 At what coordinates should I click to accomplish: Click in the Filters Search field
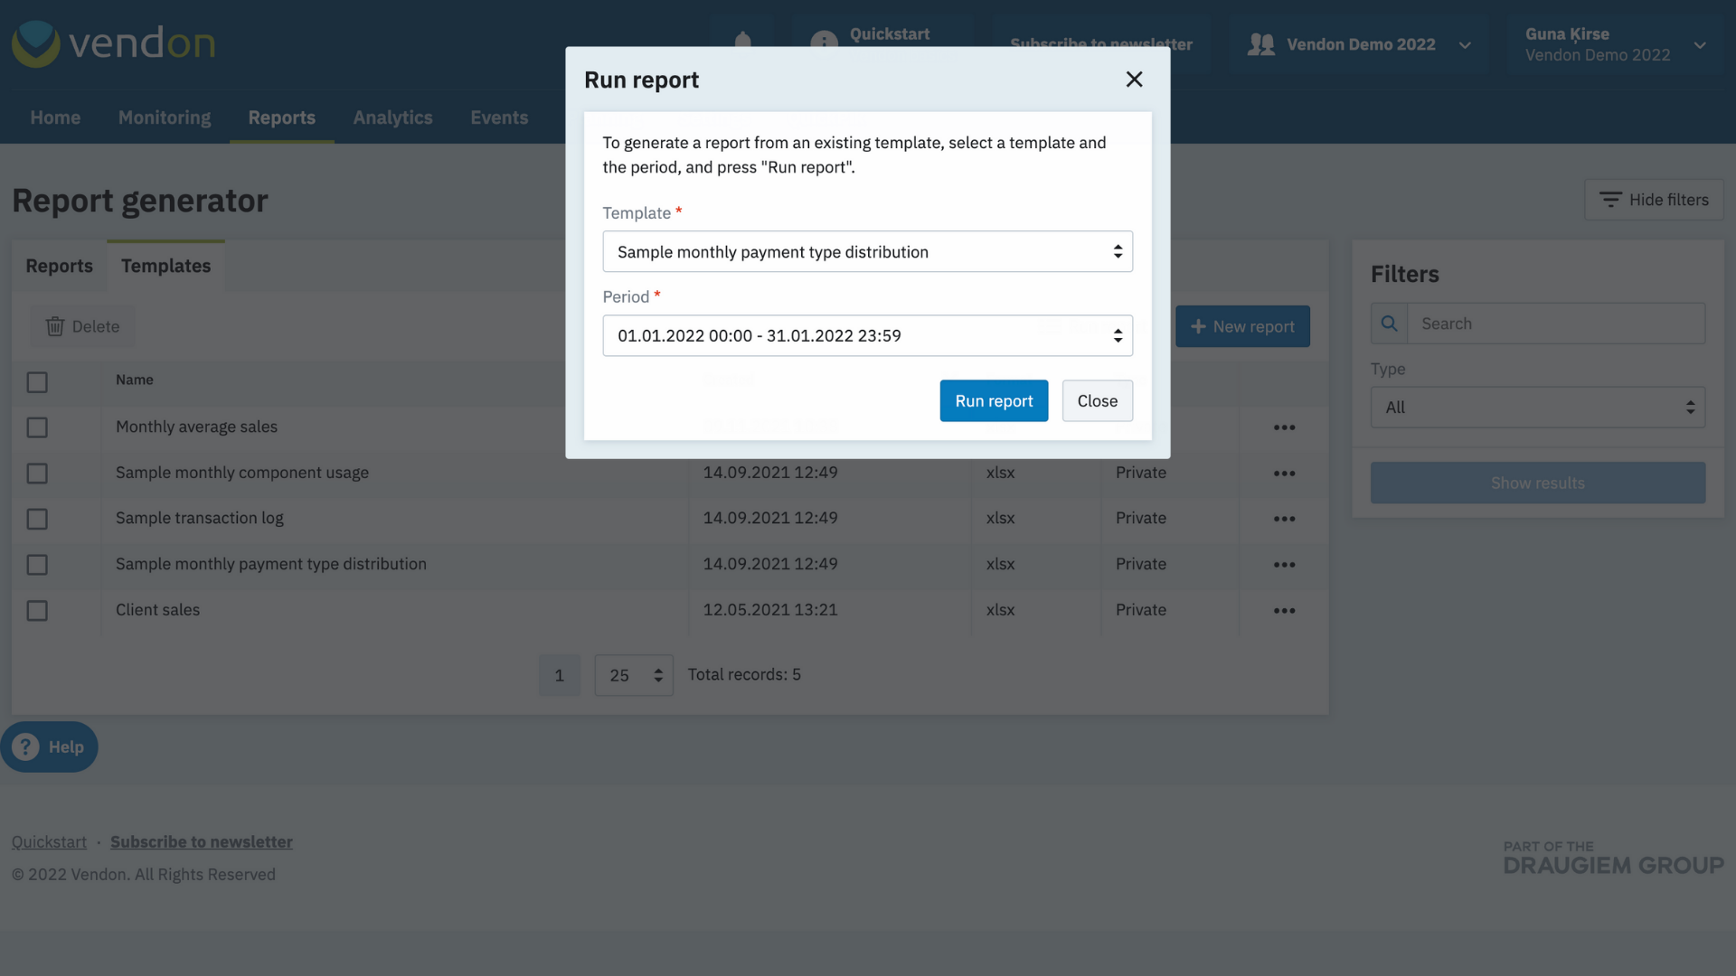coord(1556,324)
